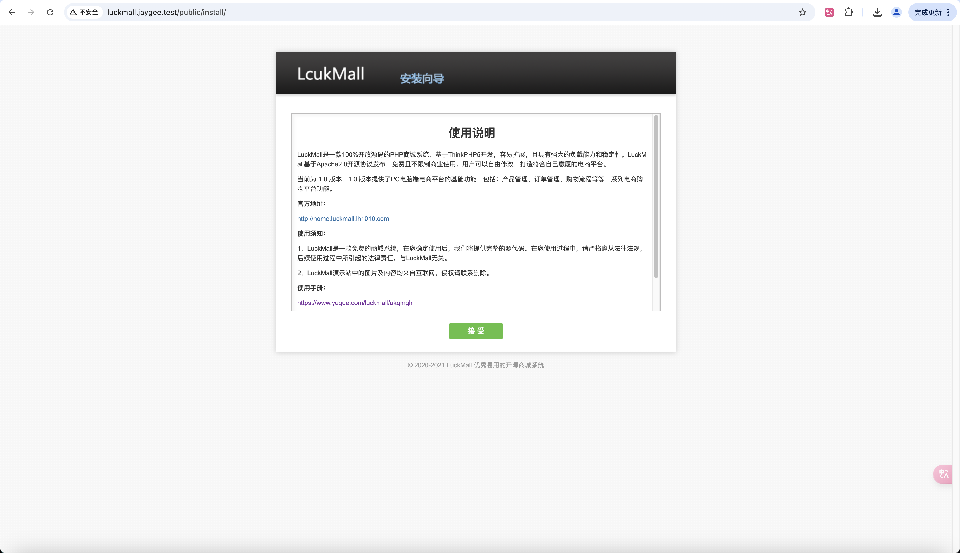960x553 pixels.
Task: Open the browser extensions puzzle menu
Action: click(x=849, y=12)
